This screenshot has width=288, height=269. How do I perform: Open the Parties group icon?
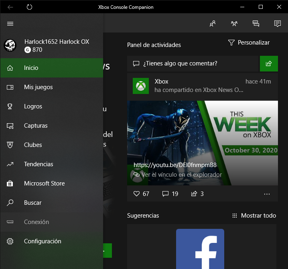(234, 24)
